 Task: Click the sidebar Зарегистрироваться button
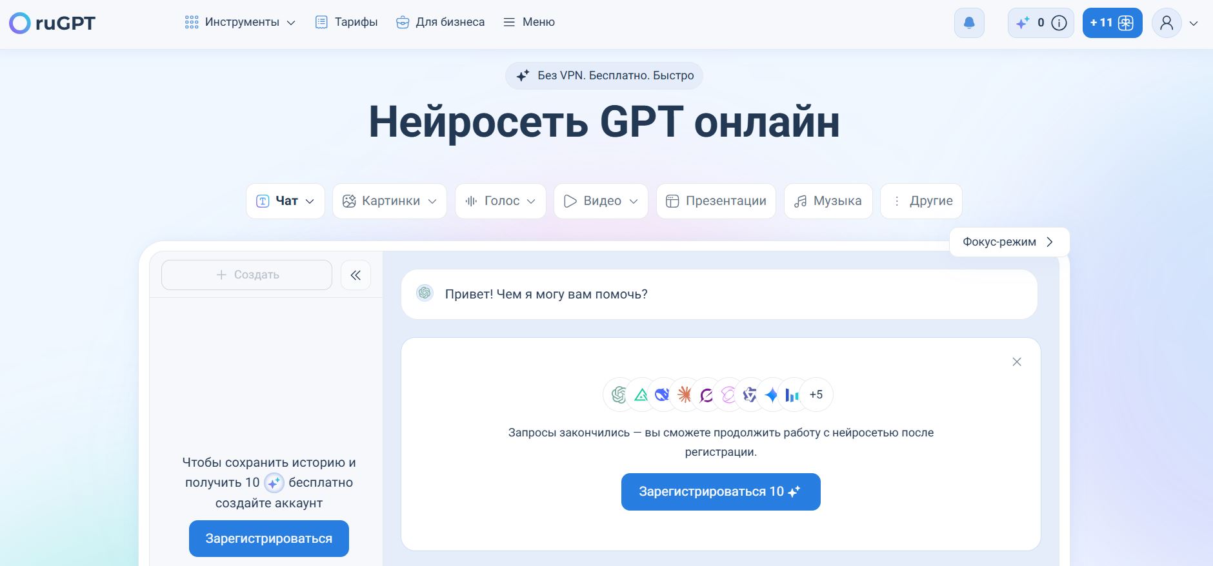(269, 538)
